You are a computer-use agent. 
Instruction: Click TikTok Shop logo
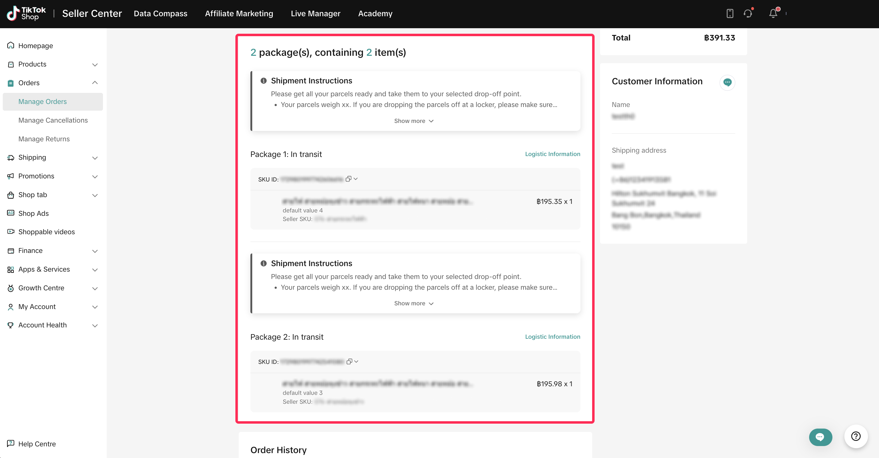[x=26, y=13]
